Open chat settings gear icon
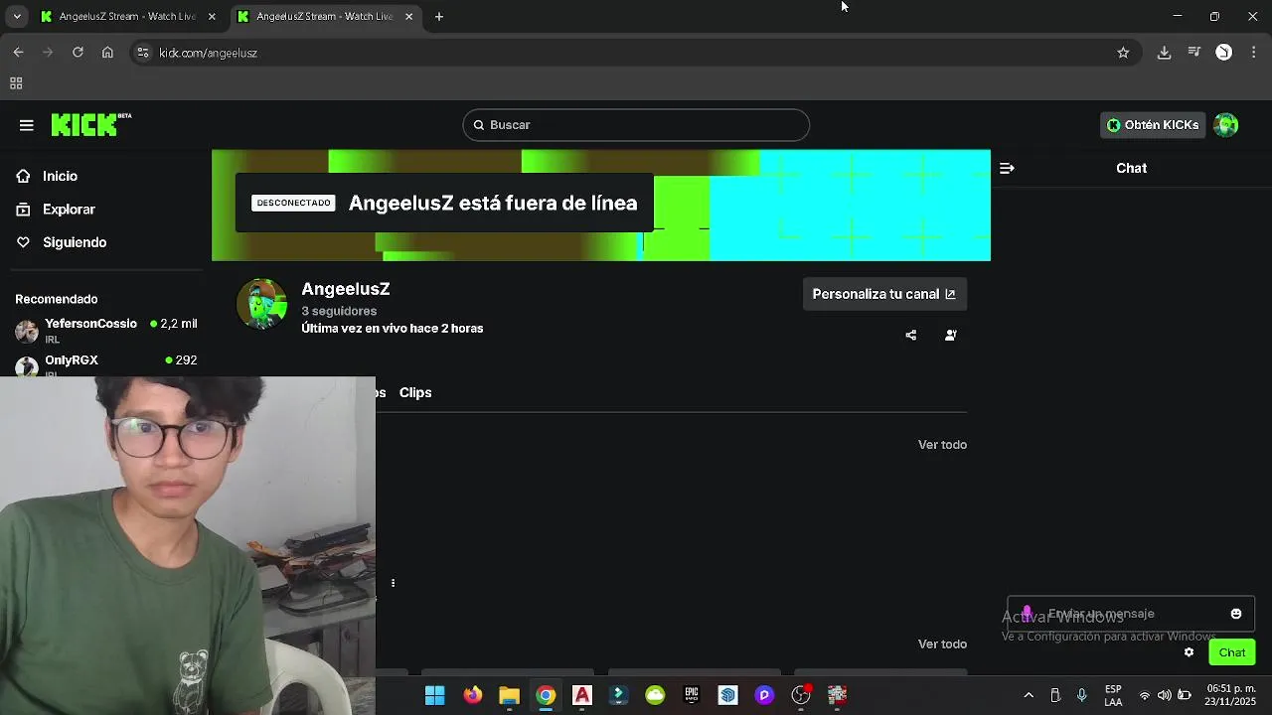1272x715 pixels. (x=1189, y=652)
